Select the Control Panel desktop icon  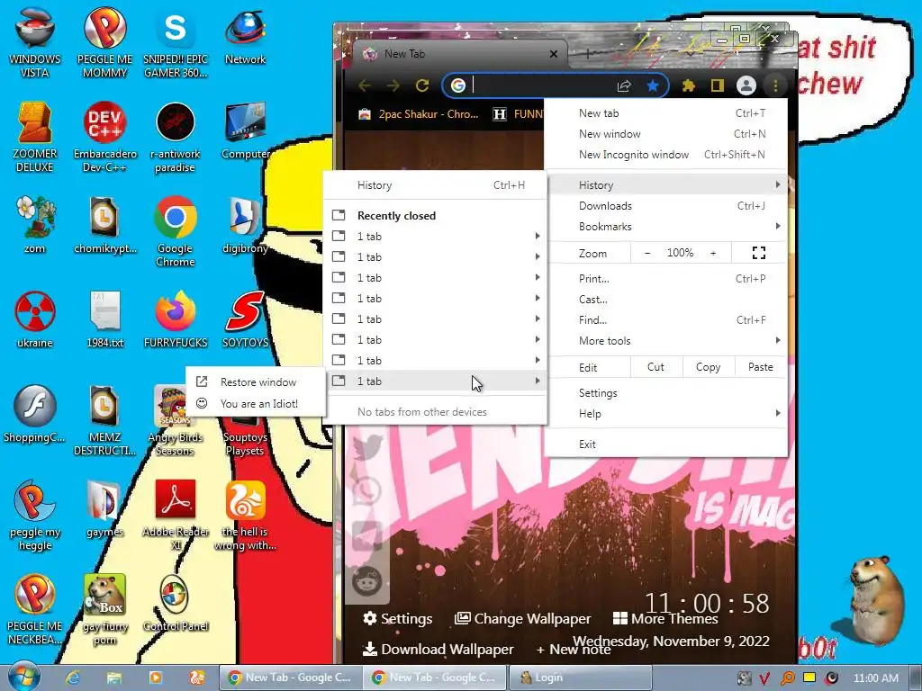[x=176, y=603]
